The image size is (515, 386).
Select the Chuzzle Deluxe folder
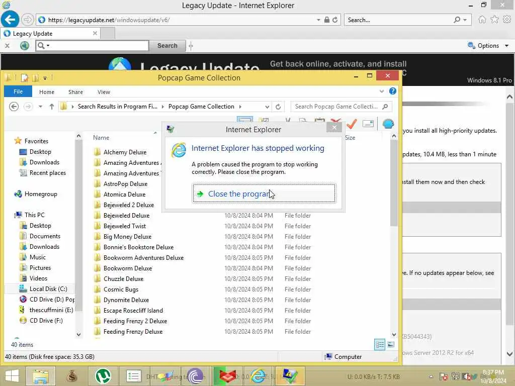point(124,278)
